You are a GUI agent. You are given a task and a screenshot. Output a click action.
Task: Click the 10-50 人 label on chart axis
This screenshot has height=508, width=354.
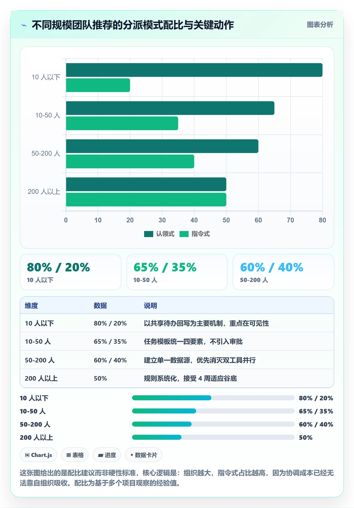pos(48,115)
